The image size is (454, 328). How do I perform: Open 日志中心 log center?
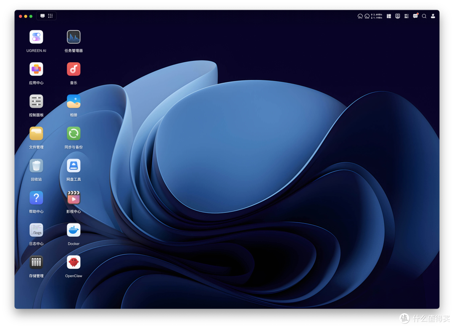[36, 230]
